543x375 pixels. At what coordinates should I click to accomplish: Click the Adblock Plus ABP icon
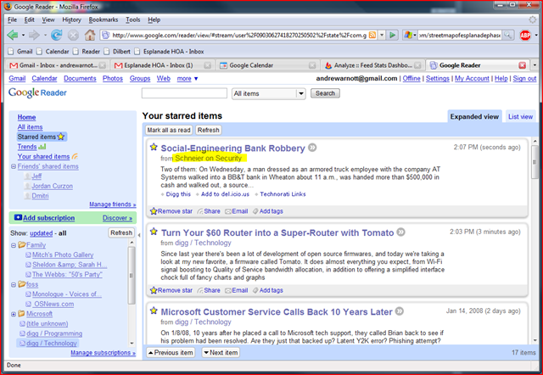[525, 35]
